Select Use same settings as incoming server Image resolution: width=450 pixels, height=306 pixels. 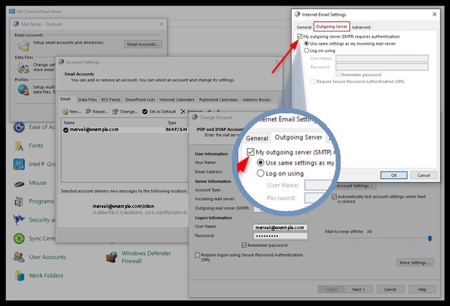tap(307, 43)
